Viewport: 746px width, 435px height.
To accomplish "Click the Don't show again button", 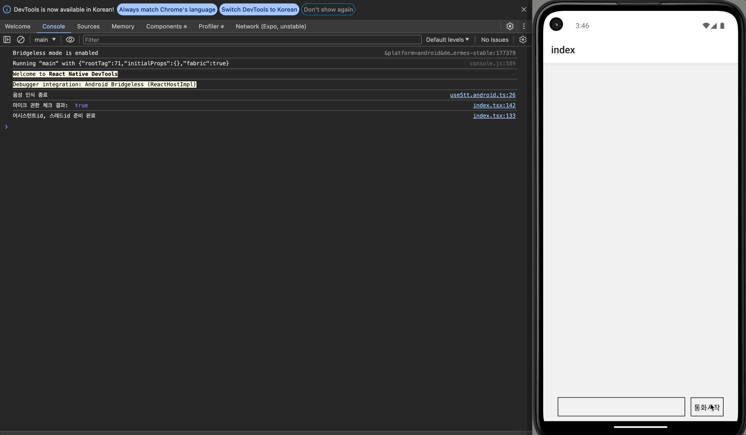I will (328, 9).
